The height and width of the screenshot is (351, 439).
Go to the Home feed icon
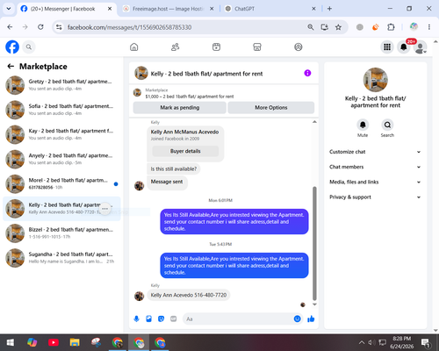click(134, 47)
